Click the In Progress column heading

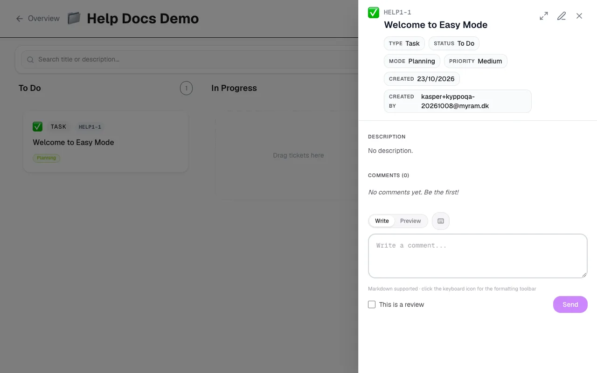click(x=234, y=88)
